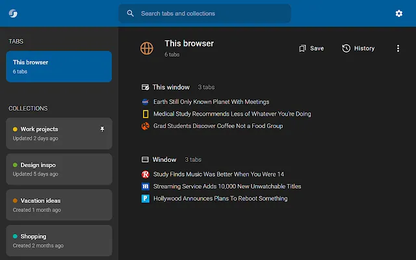Viewport: 416px width, 260px height.
Task: Save the current browser tabs
Action: pos(311,48)
